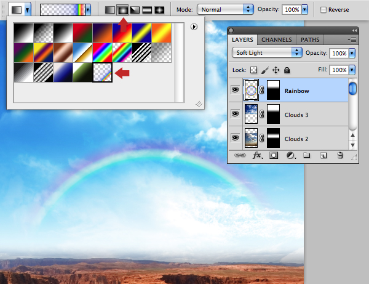Switch to the Channels tab
The height and width of the screenshot is (284, 369).
point(277,40)
